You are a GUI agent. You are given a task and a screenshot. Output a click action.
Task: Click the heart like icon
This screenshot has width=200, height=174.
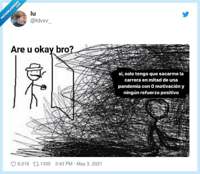13,164
